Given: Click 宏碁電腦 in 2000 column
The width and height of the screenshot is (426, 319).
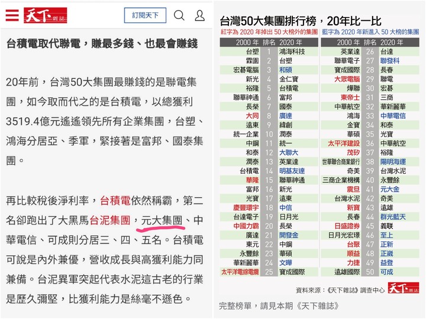Looking at the screenshot, I should [246, 70].
